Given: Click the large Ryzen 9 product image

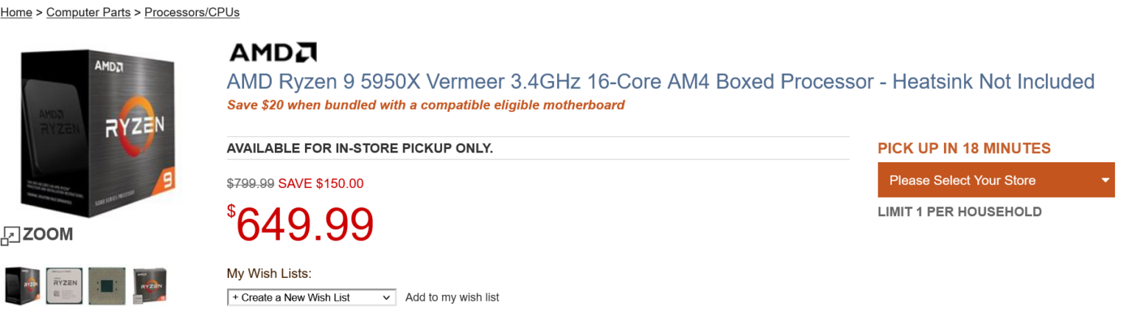Looking at the screenshot, I should [99, 133].
